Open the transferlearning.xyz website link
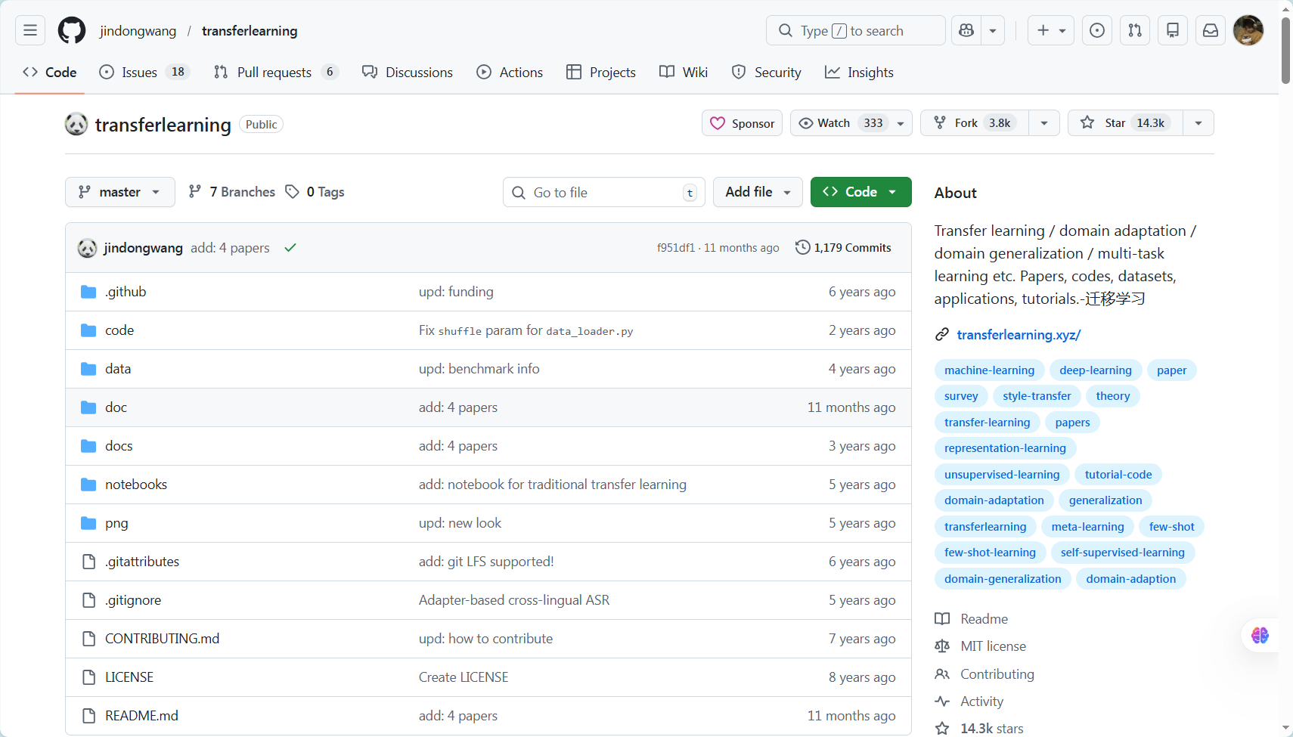 tap(1019, 334)
